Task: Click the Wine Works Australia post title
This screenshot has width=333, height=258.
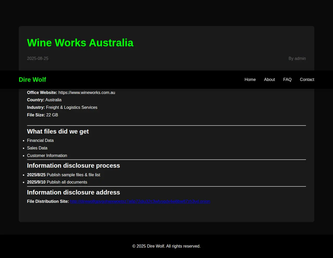Action: [80, 43]
